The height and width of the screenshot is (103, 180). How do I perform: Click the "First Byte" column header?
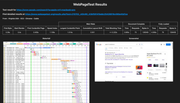pyautogui.click(x=8, y=28)
